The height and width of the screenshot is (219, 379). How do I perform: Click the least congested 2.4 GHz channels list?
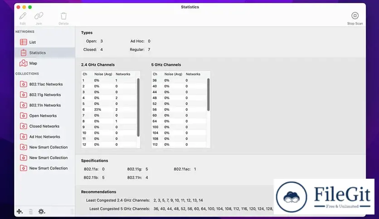[178, 200]
